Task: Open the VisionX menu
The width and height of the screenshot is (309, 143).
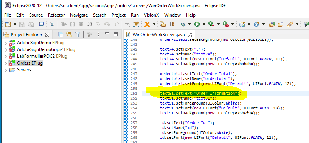Action: tap(151, 15)
